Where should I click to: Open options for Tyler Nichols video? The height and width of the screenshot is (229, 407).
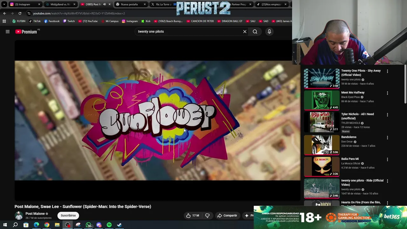[387, 115]
